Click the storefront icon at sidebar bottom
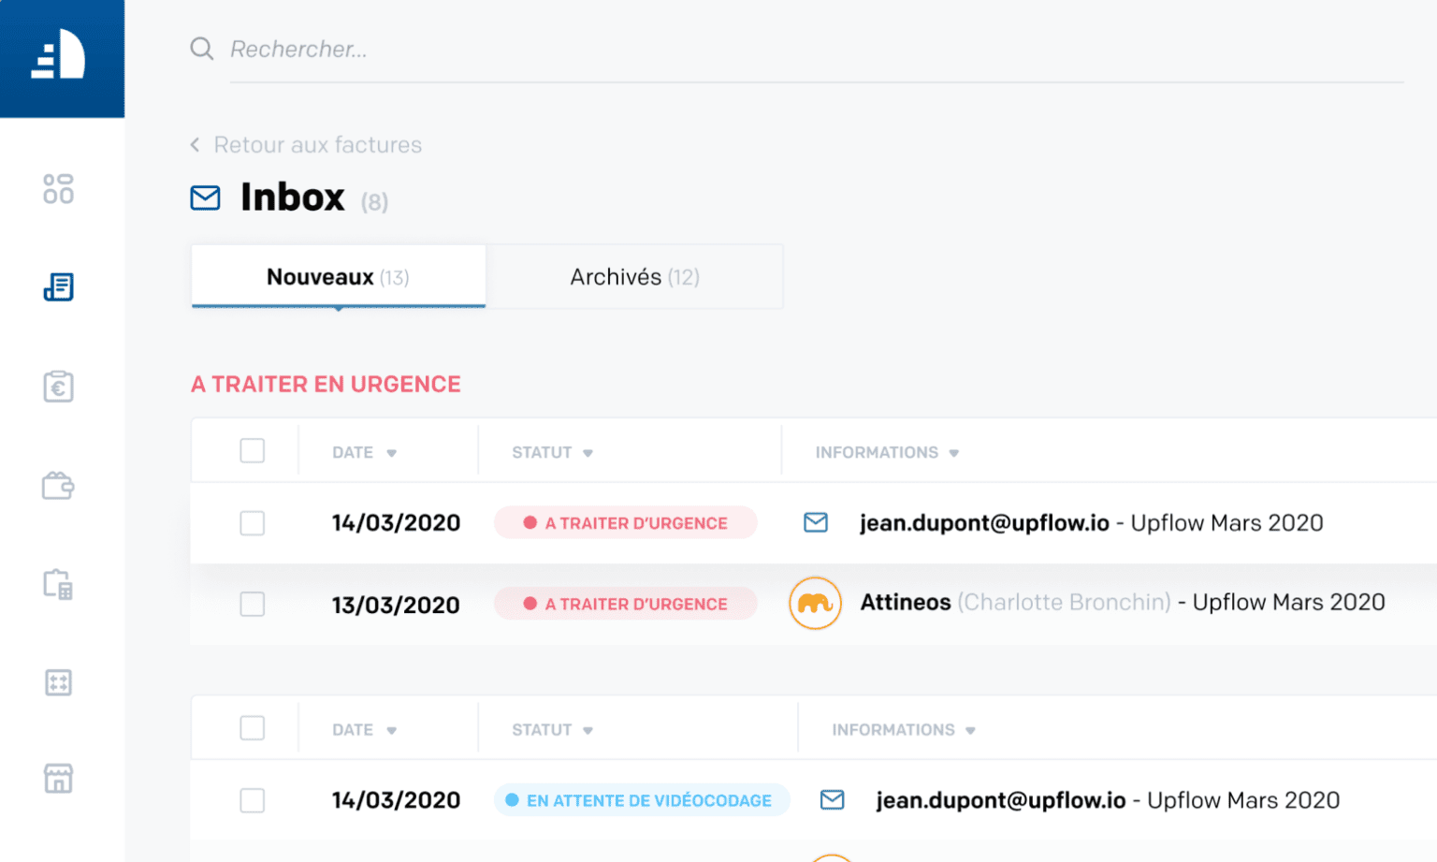 (58, 778)
